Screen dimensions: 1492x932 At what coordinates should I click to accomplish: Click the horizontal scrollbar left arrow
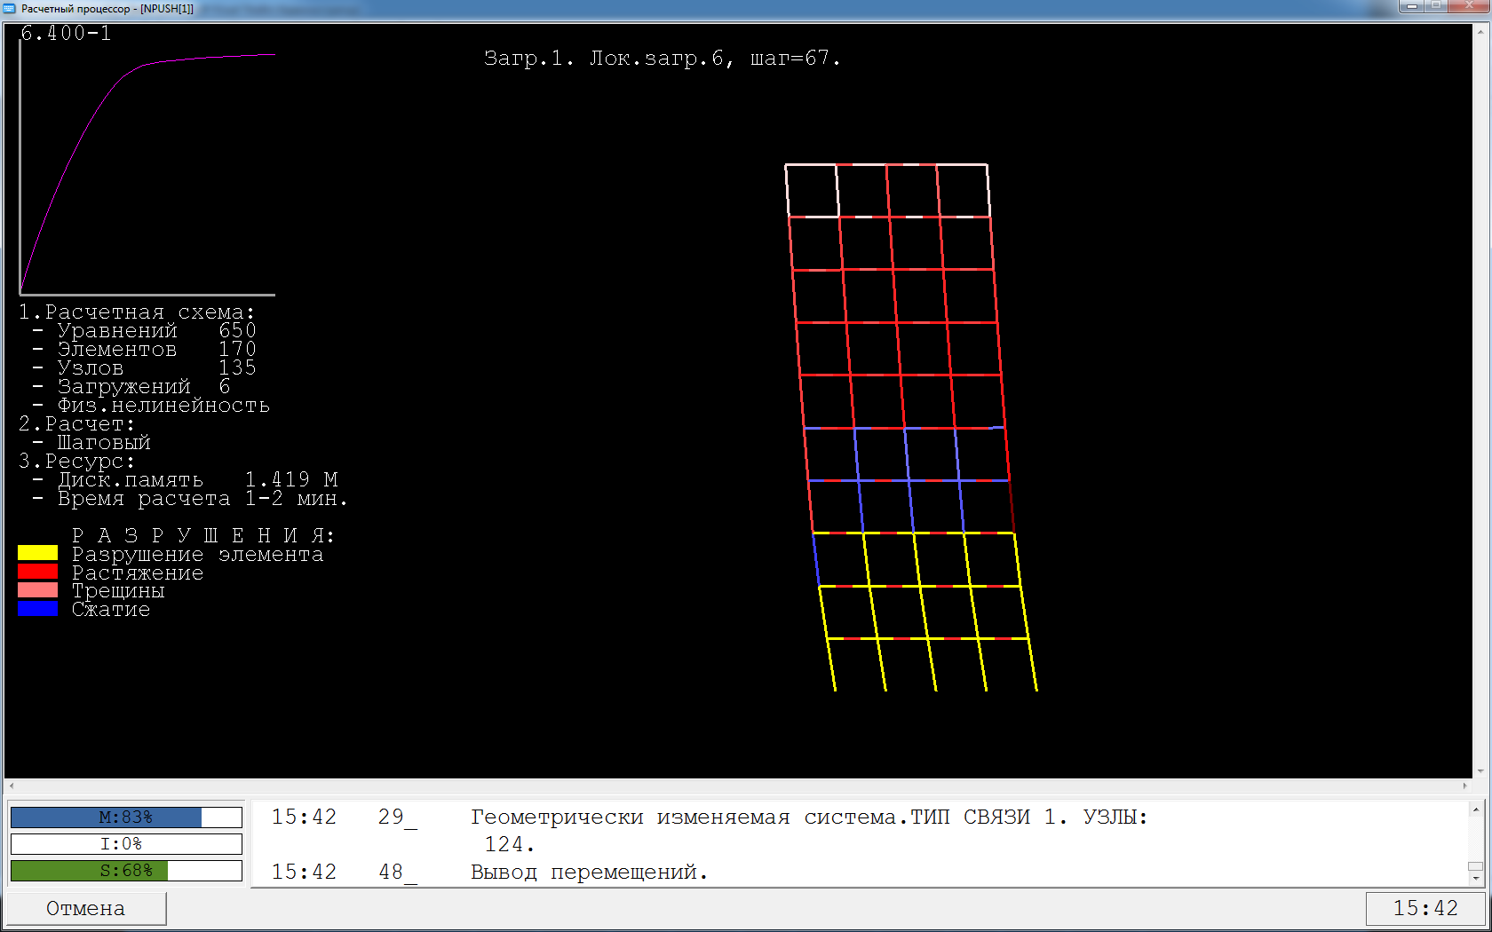[11, 786]
